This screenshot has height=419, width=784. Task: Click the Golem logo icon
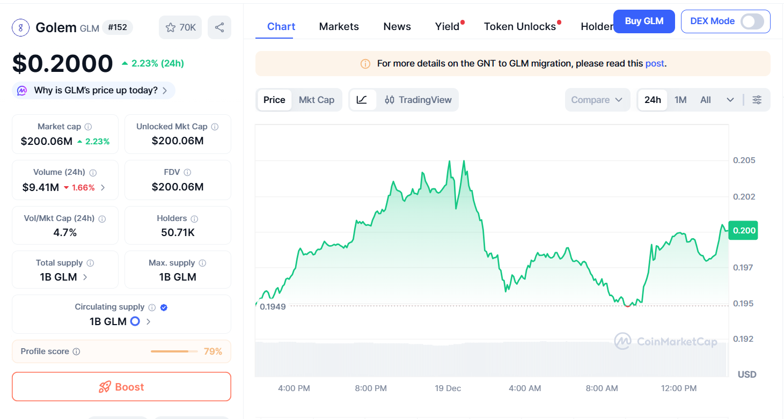(20, 27)
